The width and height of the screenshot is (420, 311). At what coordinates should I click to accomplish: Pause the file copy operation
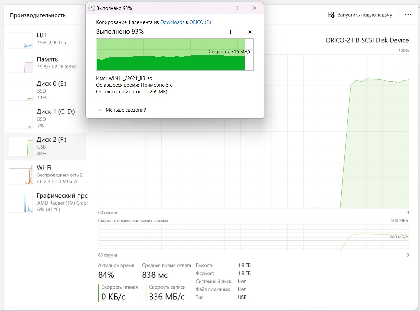click(x=232, y=32)
